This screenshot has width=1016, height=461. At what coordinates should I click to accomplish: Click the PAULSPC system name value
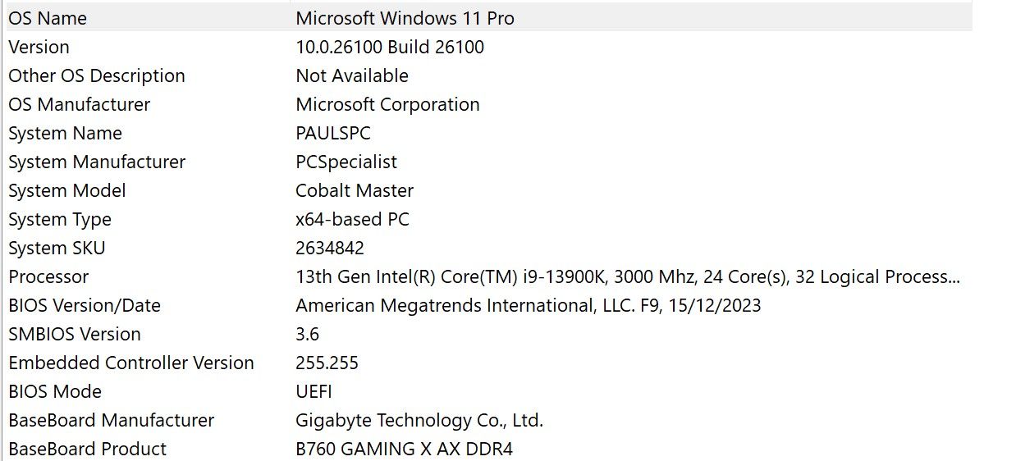pos(333,133)
